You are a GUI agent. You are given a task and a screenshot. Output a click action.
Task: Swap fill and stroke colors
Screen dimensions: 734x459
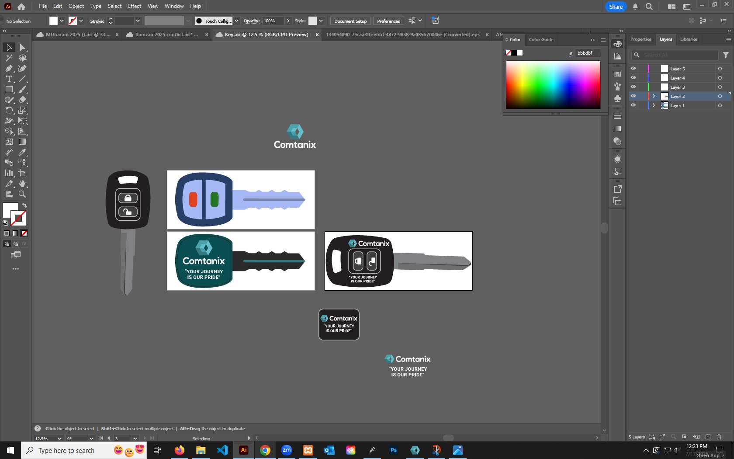[24, 205]
